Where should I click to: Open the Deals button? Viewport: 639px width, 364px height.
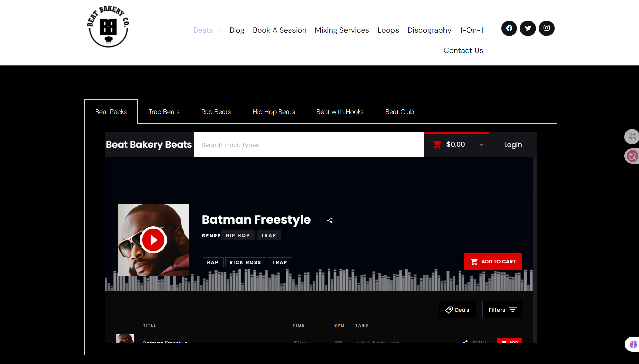(457, 310)
